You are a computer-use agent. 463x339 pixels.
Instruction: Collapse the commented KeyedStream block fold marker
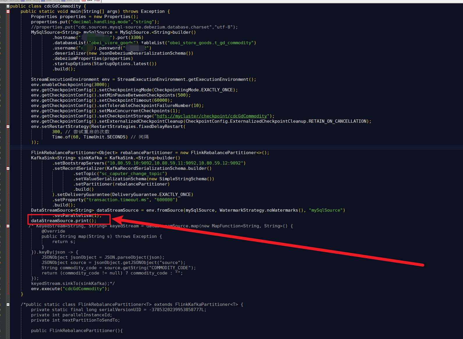(x=8, y=226)
